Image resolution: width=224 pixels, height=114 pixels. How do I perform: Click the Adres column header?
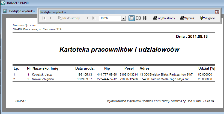click(145, 68)
